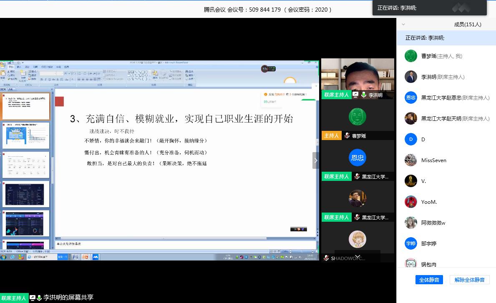The image size is (496, 303).
Task: Toggle muted mic on the SHADOWOFC tile
Action: coord(326,258)
